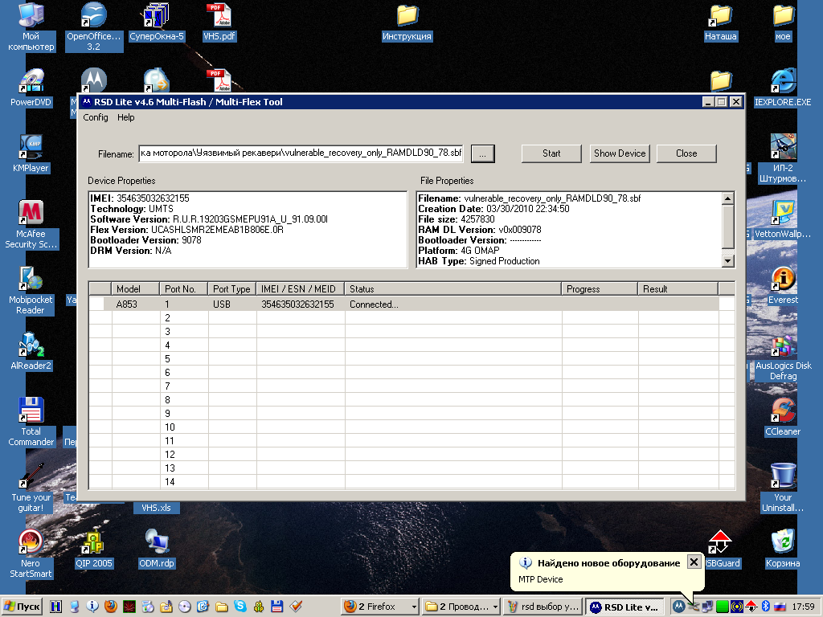This screenshot has height=617, width=823.
Task: Click the folder quick launch icon
Action: point(222,607)
